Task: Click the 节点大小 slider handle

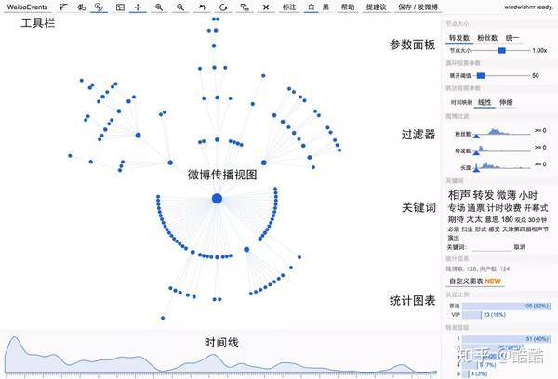Action: pyautogui.click(x=501, y=50)
